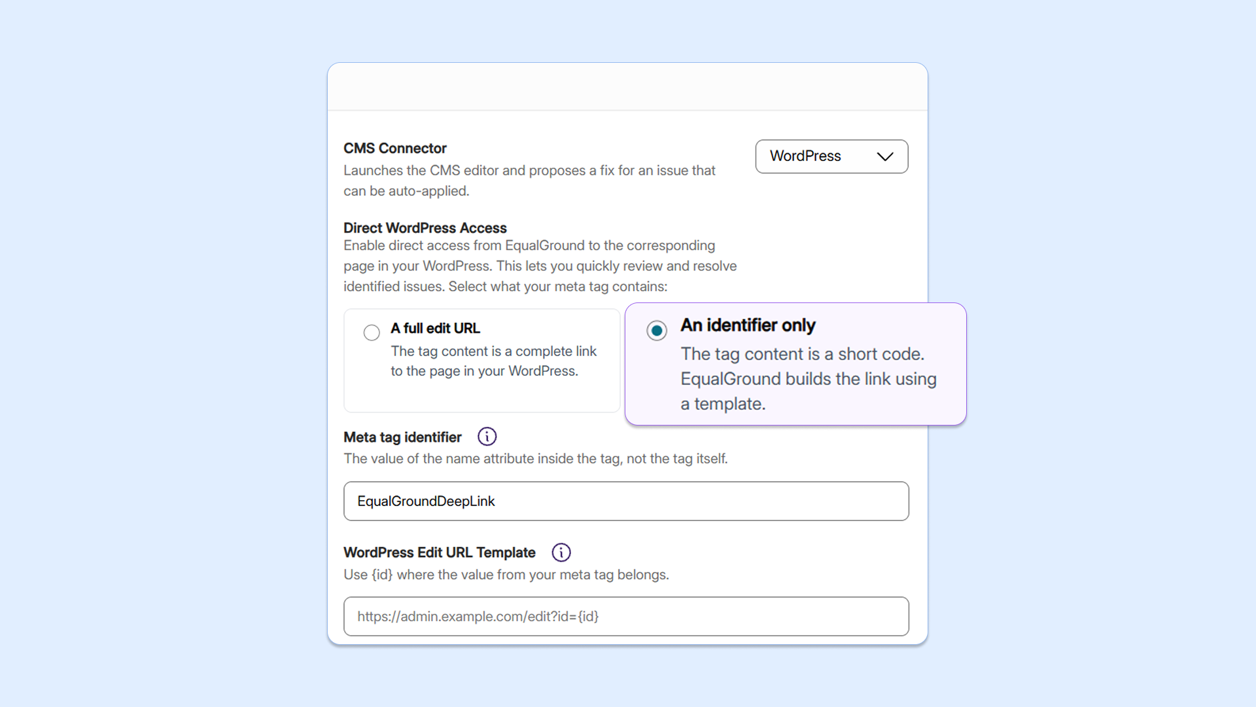Click the 'Launches the CMS editor' description text

tap(529, 181)
